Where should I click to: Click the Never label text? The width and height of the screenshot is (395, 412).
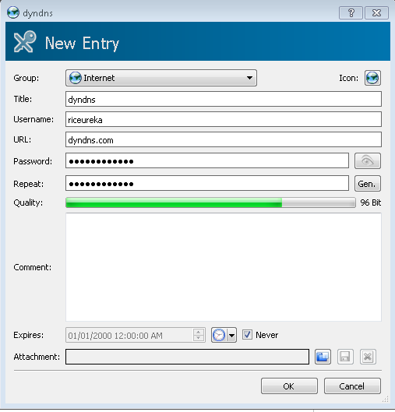coord(266,335)
